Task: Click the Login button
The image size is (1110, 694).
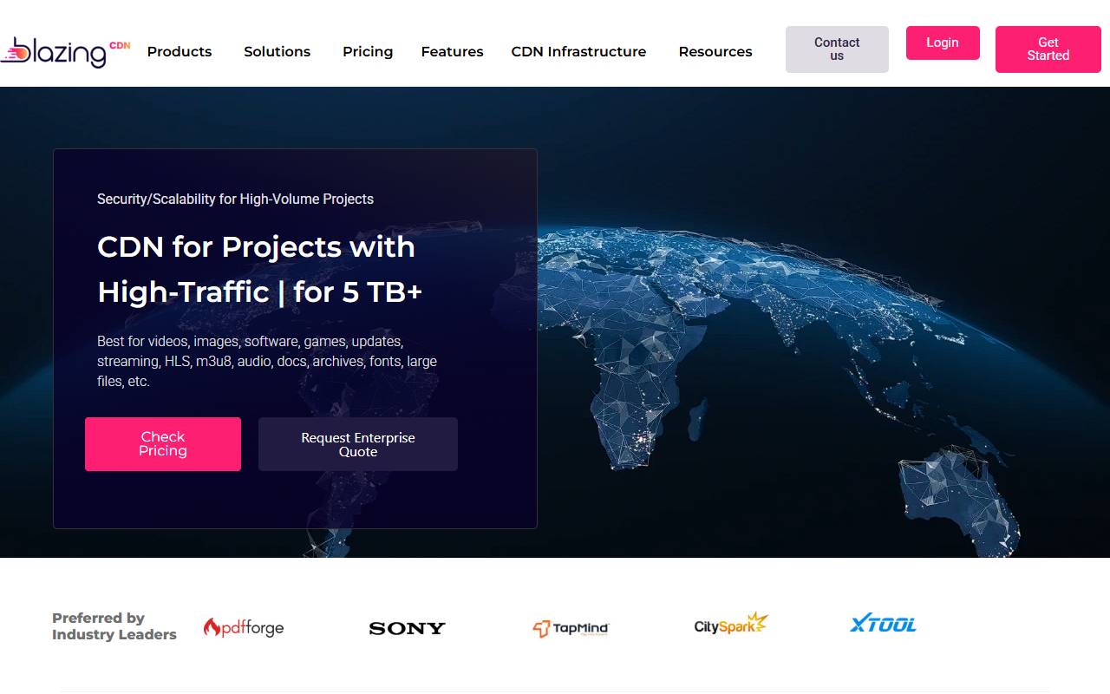Action: [943, 43]
